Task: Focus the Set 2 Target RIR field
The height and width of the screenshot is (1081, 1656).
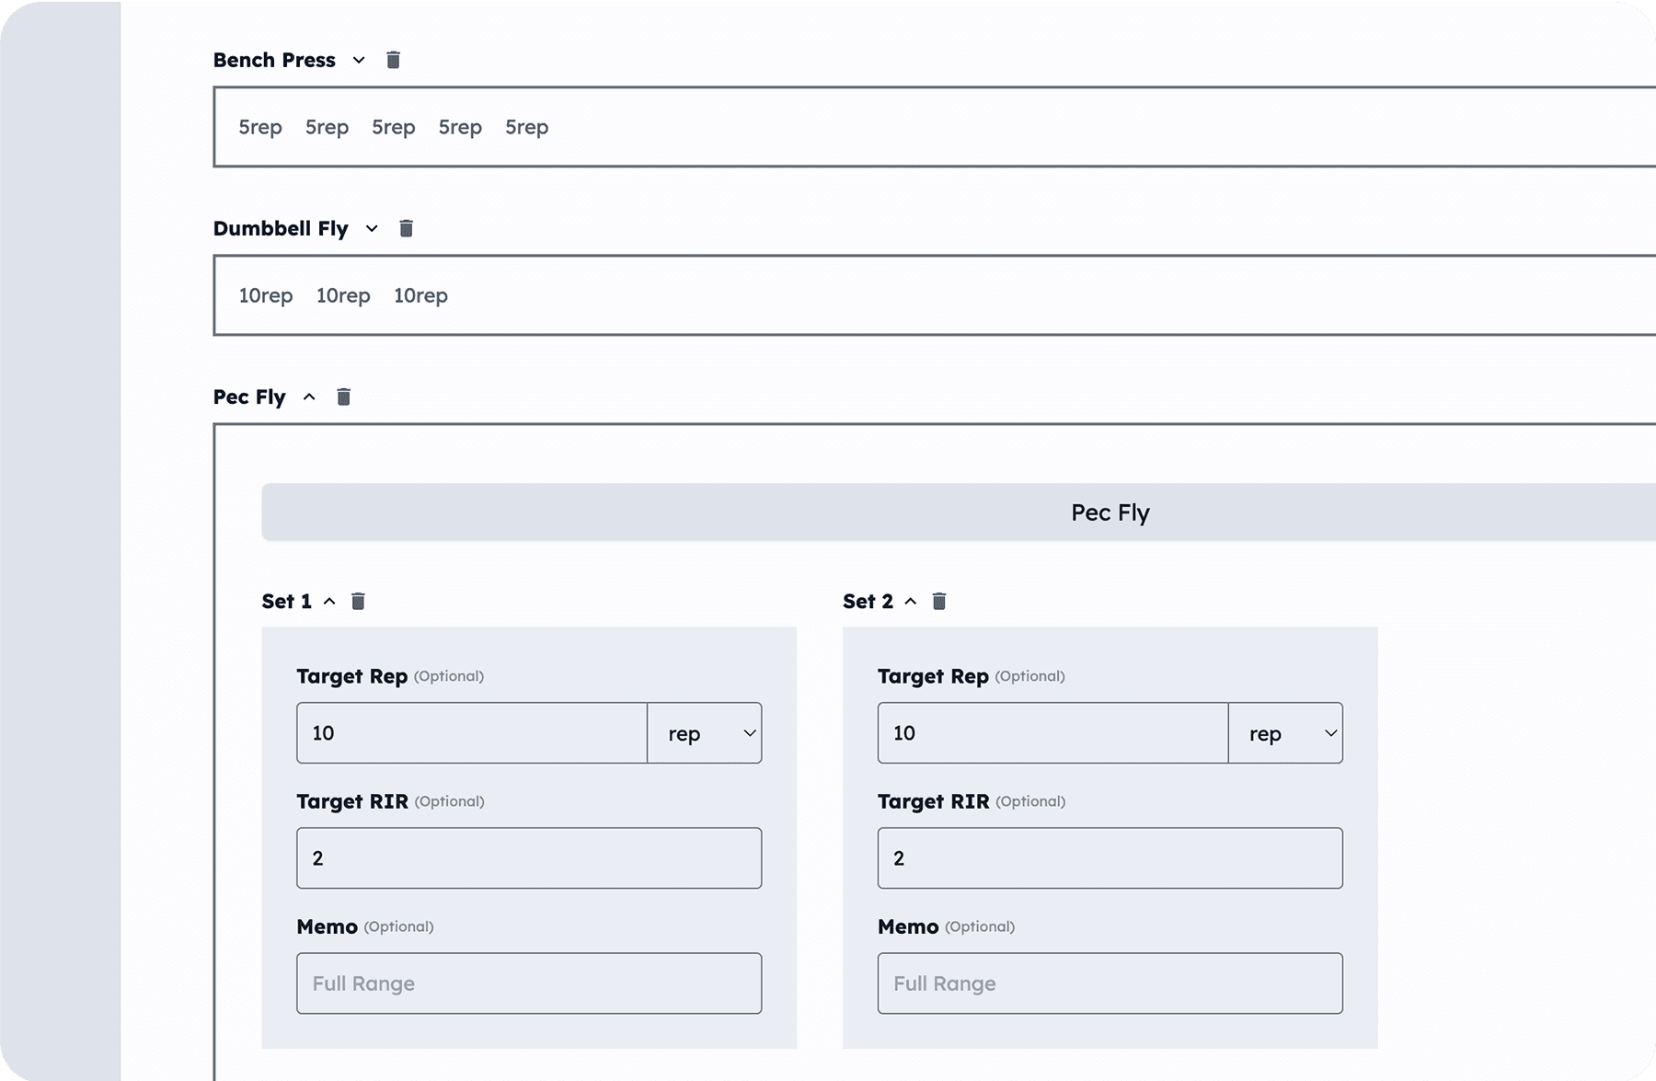Action: click(x=1110, y=858)
